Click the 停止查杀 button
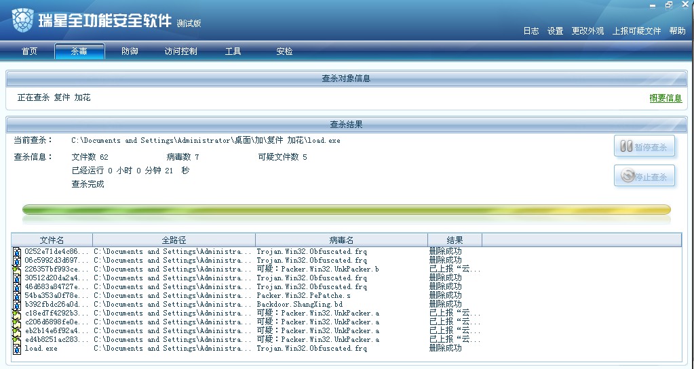Viewport: 694px width, 369px height. click(x=644, y=176)
